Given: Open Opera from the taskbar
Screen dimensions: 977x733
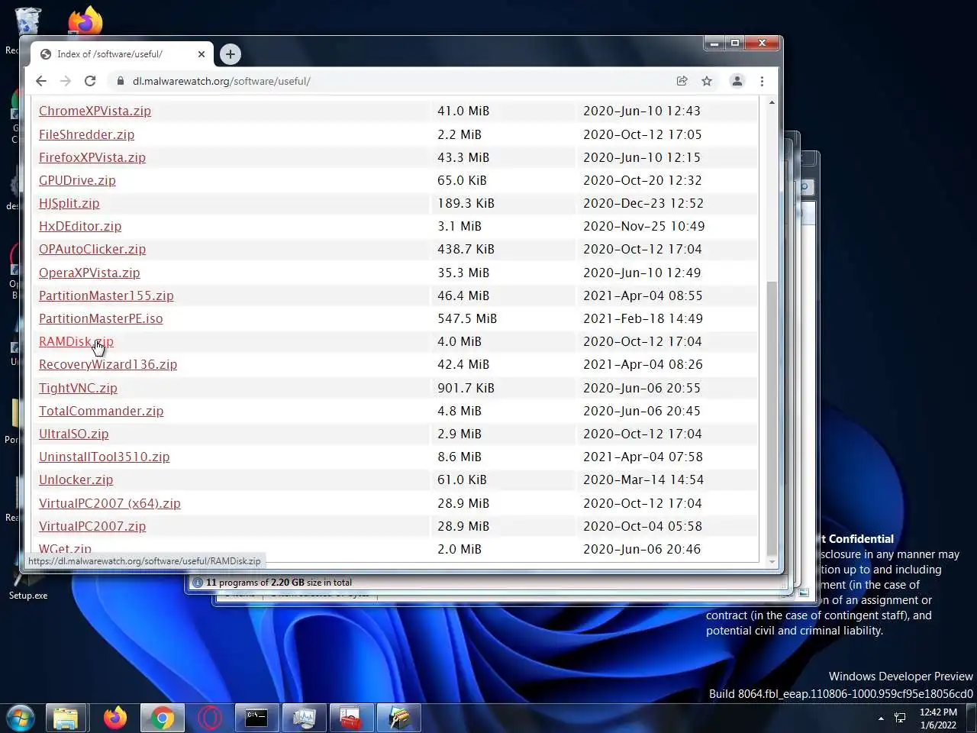Looking at the screenshot, I should click(209, 718).
